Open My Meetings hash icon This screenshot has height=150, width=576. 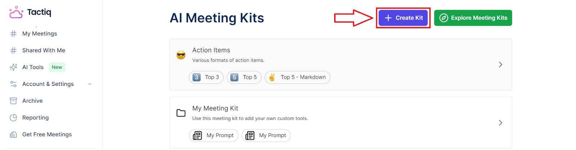(13, 34)
